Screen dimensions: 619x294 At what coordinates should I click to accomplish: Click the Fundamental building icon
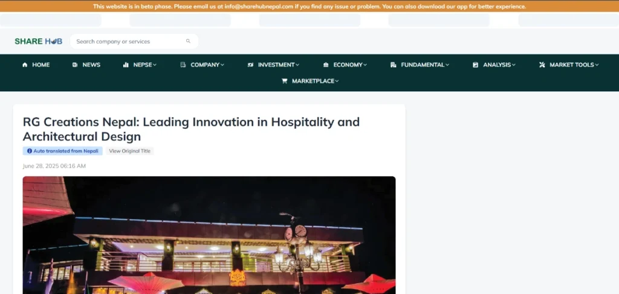(x=393, y=65)
